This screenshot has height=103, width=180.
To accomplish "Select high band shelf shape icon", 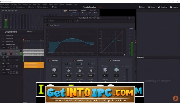I will [x=89, y=64].
